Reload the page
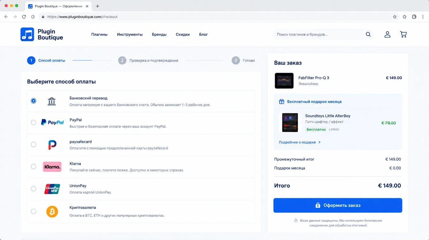Screen dimensions: 429x240 point(24,17)
